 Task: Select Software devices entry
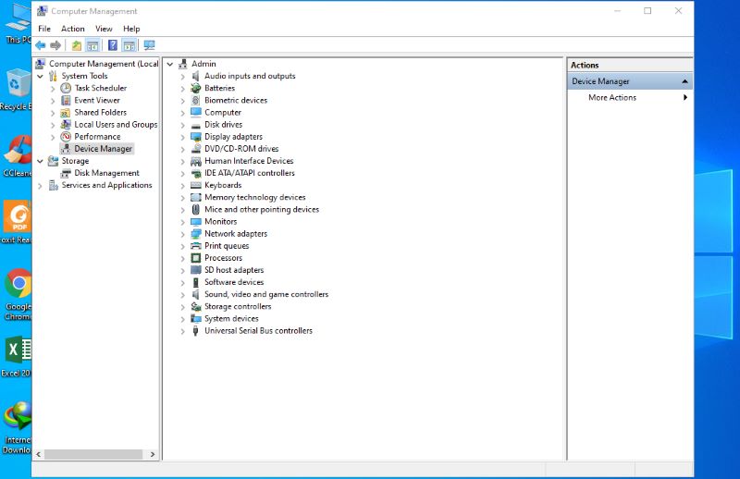pyautogui.click(x=234, y=282)
